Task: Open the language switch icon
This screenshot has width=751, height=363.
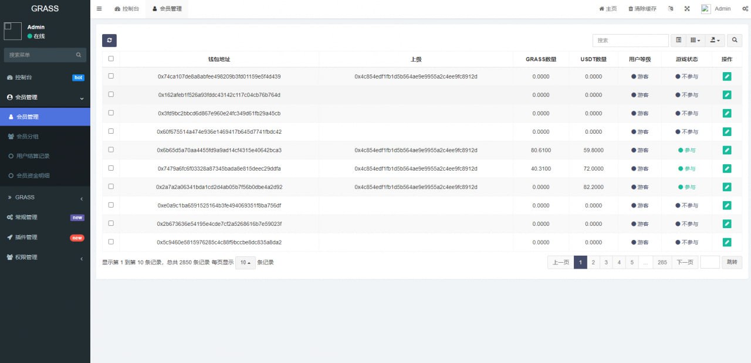Action: (x=671, y=9)
